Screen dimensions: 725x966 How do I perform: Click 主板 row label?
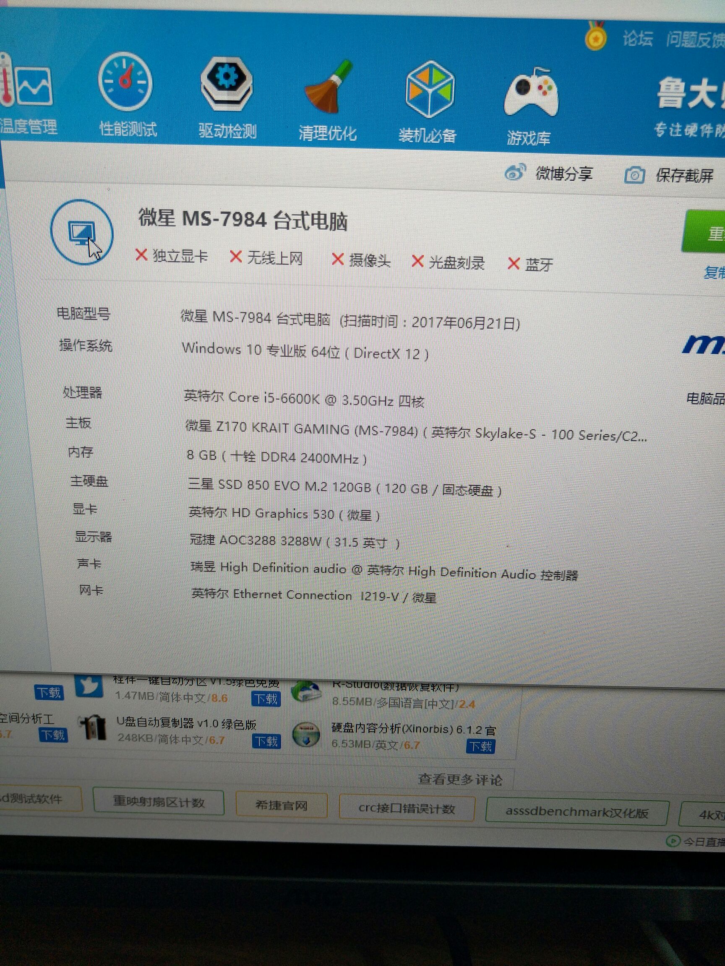pyautogui.click(x=78, y=422)
